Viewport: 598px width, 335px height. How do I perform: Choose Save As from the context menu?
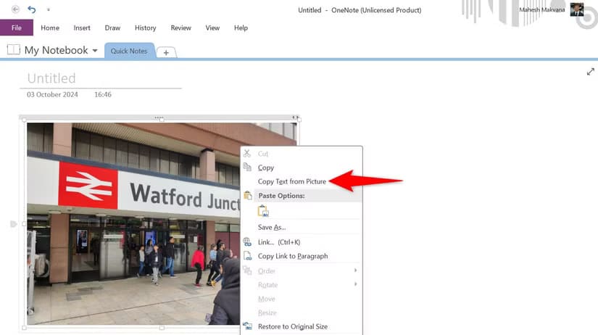[x=272, y=227]
